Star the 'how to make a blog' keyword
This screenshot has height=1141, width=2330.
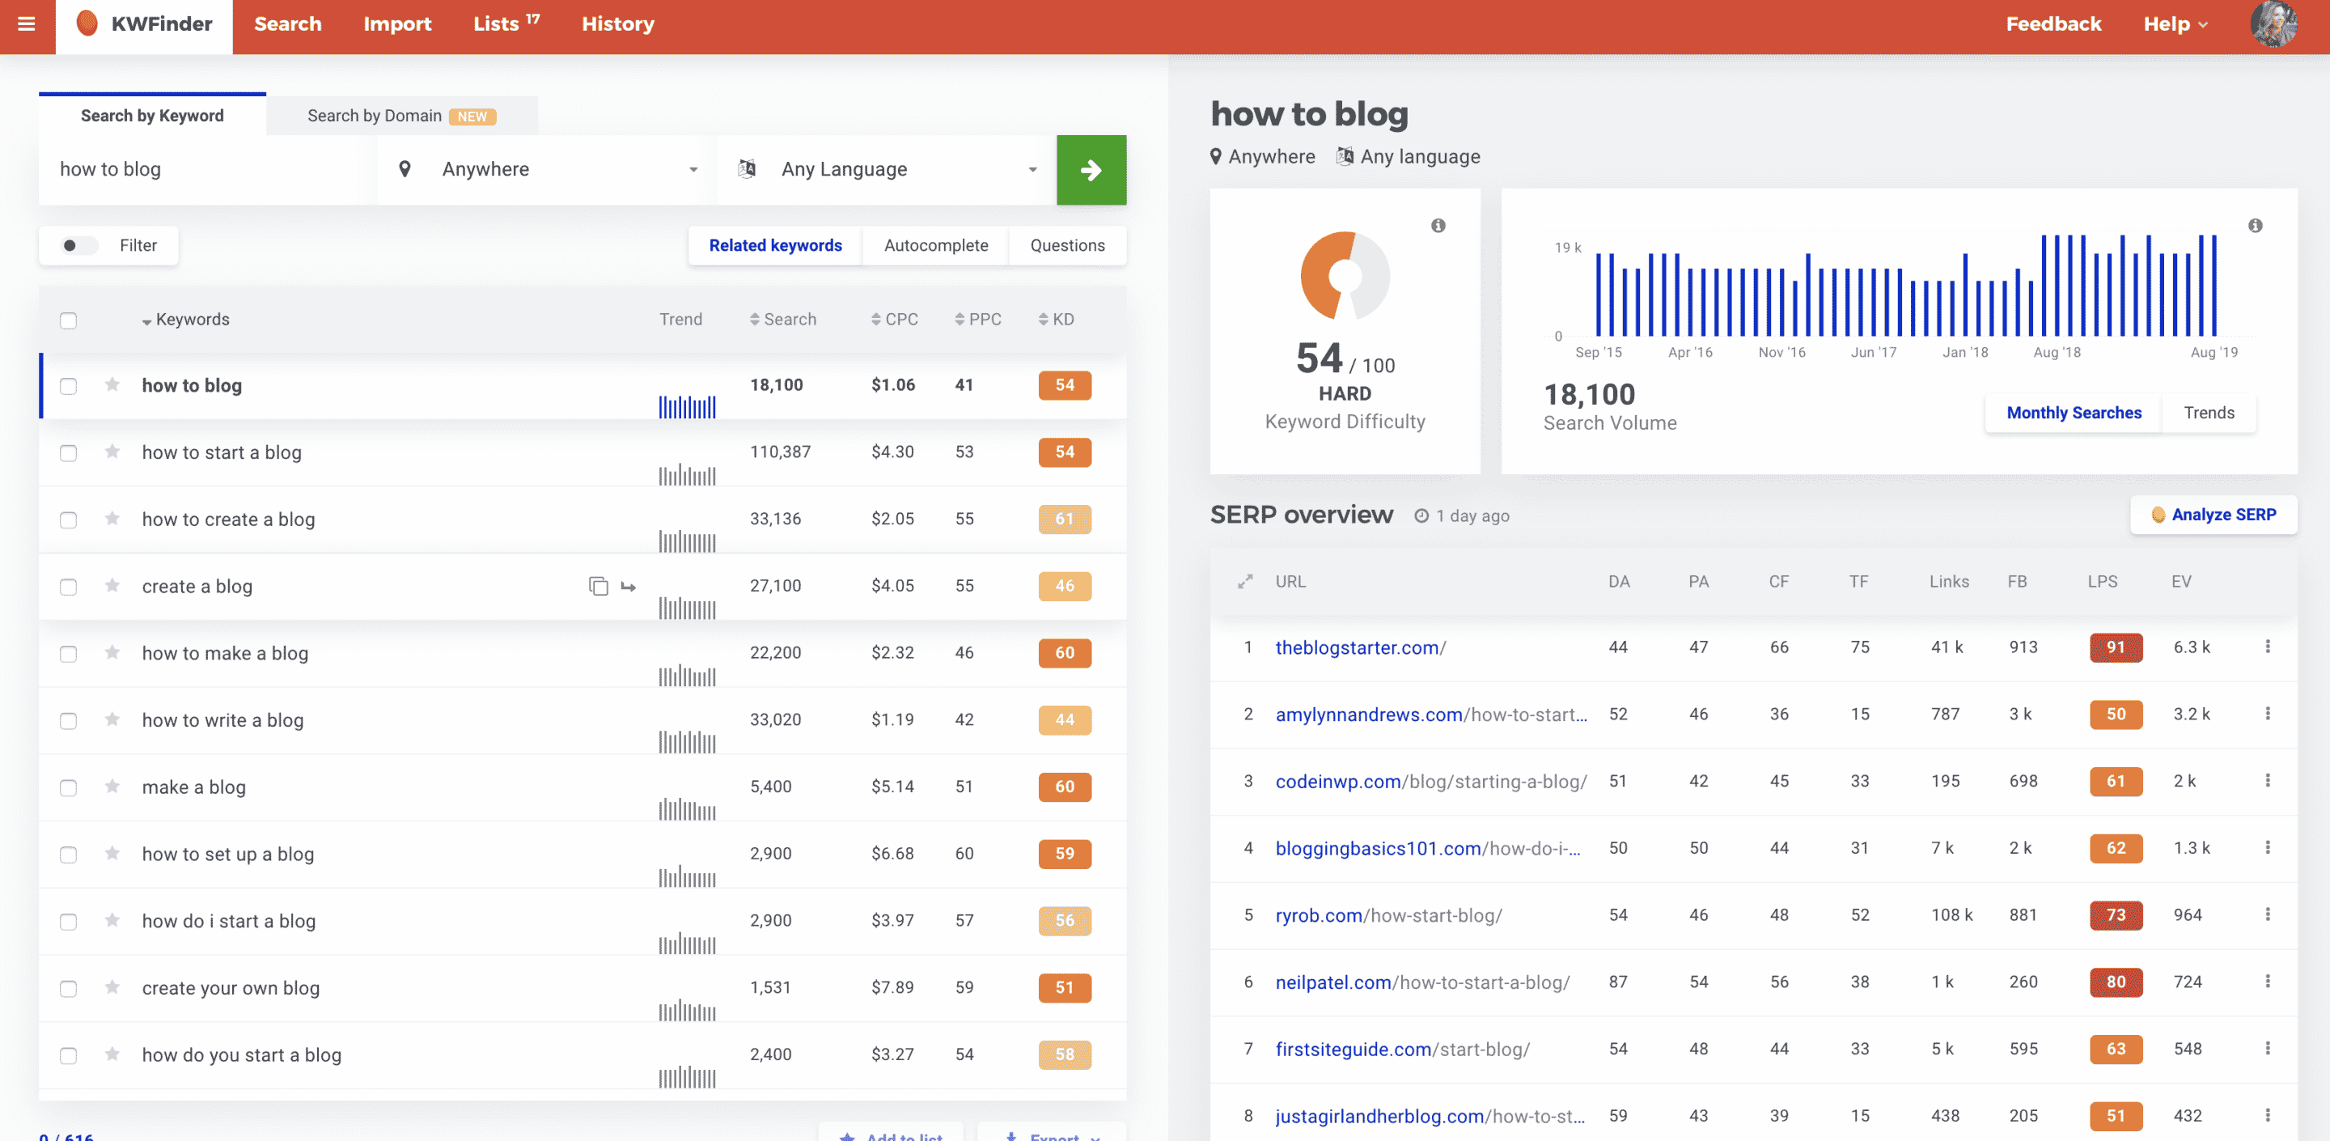point(112,652)
